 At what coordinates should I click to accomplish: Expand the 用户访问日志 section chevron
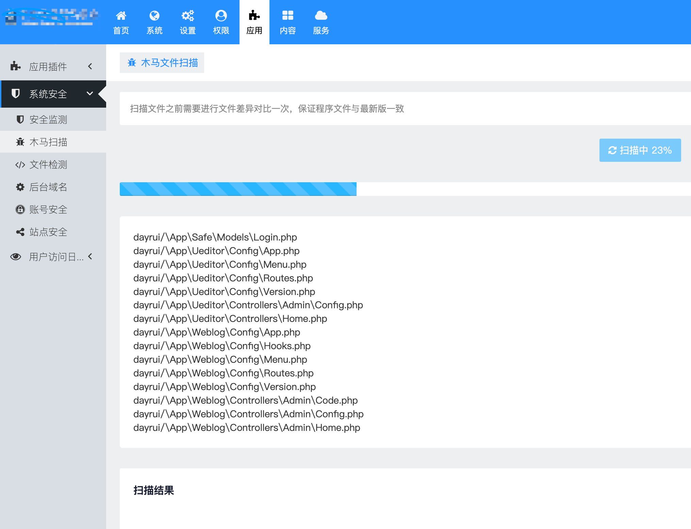(90, 256)
